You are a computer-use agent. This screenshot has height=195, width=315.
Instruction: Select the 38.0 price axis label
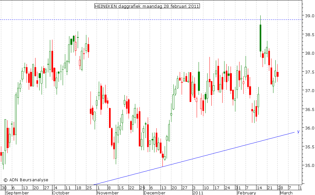tap(309, 53)
